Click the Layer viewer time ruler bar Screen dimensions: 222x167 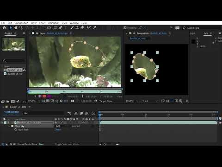pyautogui.click(x=75, y=91)
